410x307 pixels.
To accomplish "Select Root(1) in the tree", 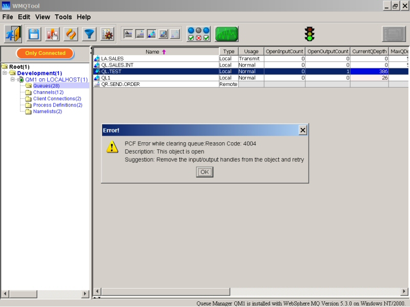I will pyautogui.click(x=19, y=67).
